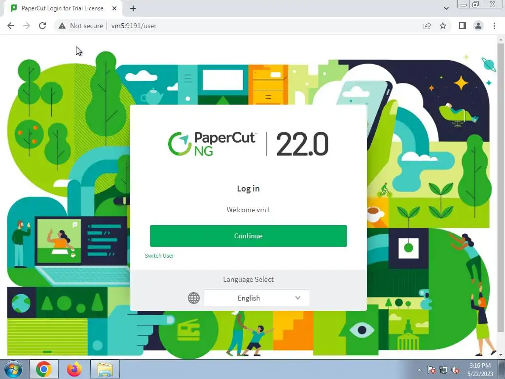Click the Welcome vm1 text
505x379 pixels.
point(249,210)
